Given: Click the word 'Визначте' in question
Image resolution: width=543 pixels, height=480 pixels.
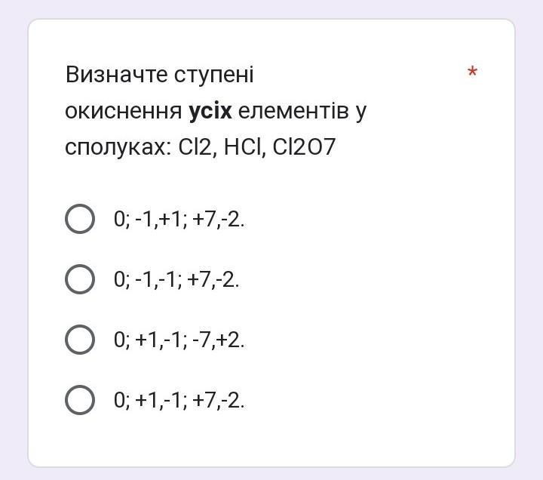Looking at the screenshot, I should coord(116,75).
